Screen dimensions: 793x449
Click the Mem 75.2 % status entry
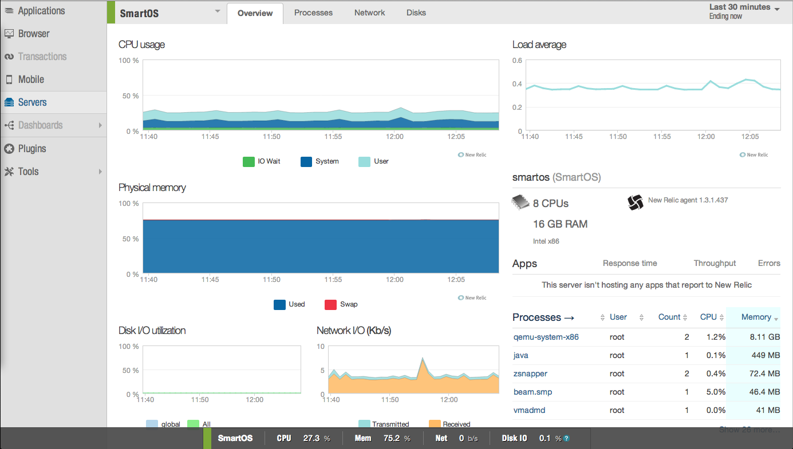382,438
